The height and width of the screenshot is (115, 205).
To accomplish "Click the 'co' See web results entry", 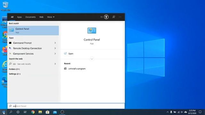I will click(x=22, y=64).
